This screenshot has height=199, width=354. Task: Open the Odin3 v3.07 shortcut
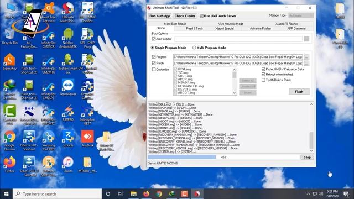[x=29, y=140]
